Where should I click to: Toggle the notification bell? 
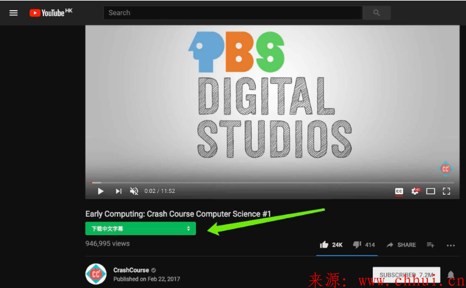(451, 274)
